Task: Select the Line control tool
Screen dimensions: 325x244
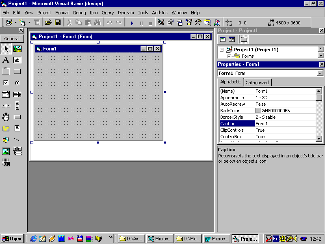Action: [17, 140]
